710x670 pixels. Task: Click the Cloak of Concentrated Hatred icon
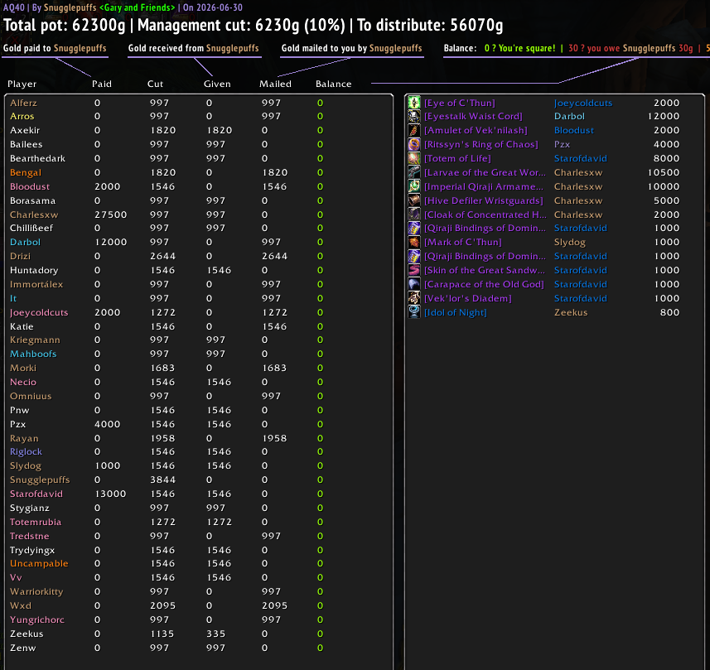pos(414,214)
